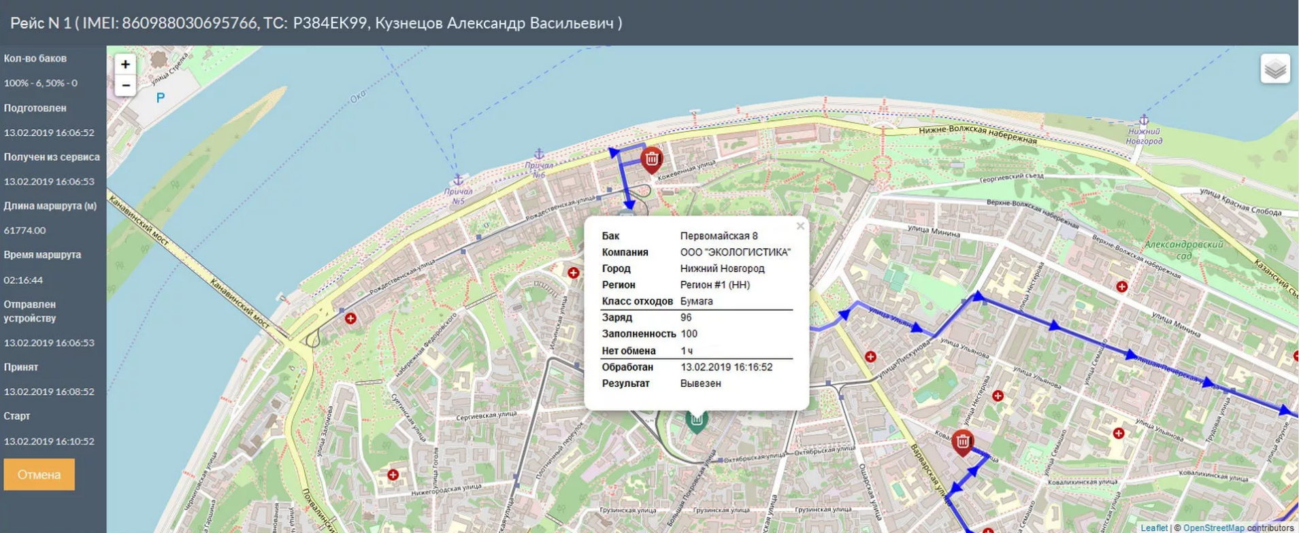Screen dimensions: 1299x533
Task: Click the red cross icon left of the popup
Action: (x=574, y=273)
